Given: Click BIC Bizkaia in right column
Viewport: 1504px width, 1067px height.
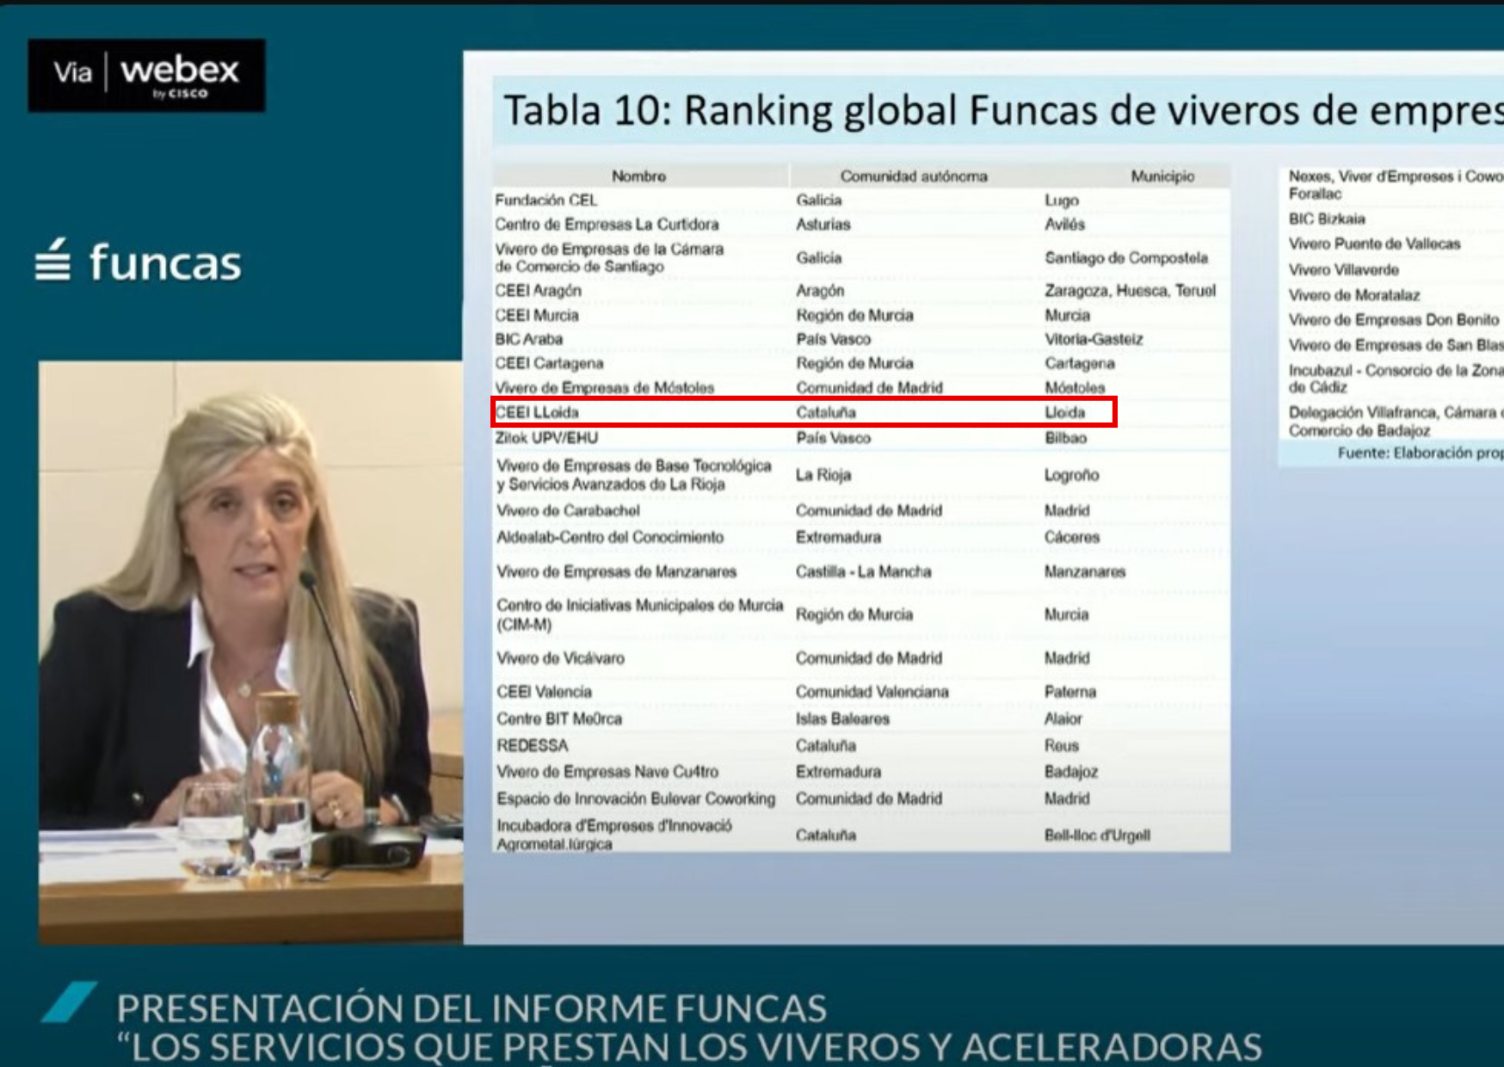Looking at the screenshot, I should 1326,219.
